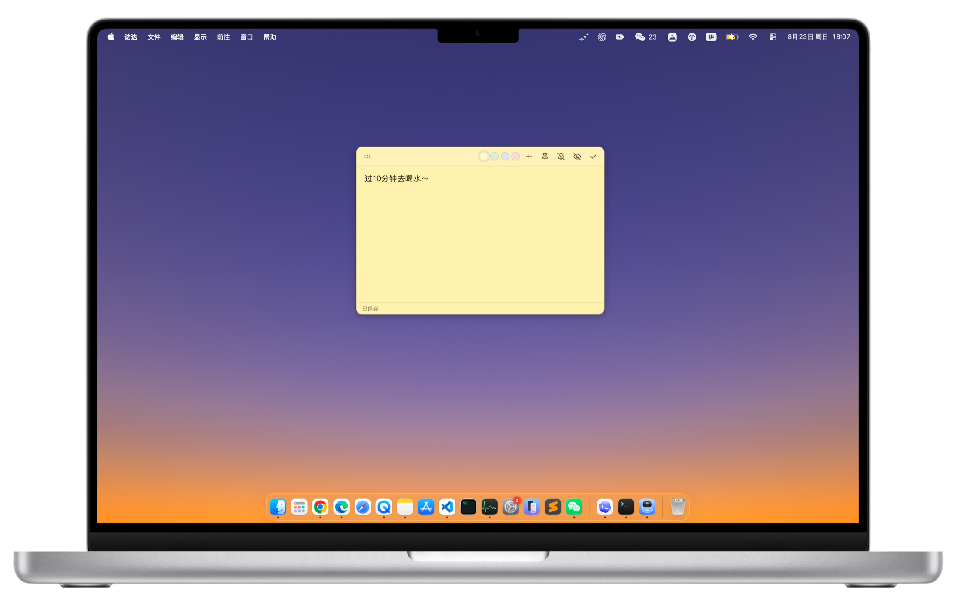Hide the note with the crossed-eye icon

(x=577, y=157)
